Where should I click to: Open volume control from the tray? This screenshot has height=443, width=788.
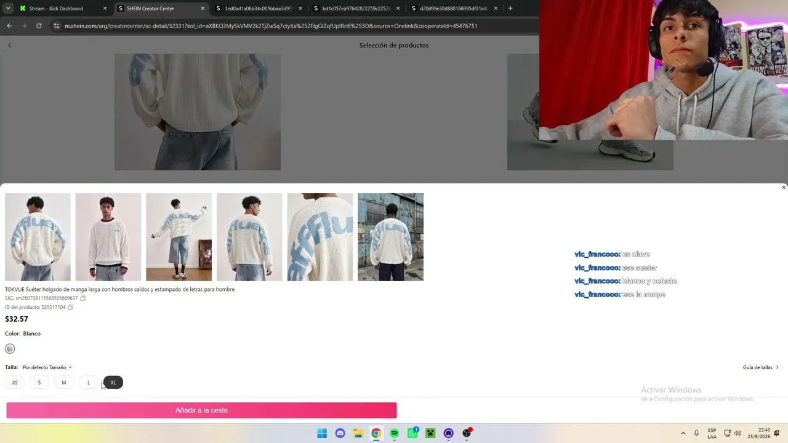point(738,433)
